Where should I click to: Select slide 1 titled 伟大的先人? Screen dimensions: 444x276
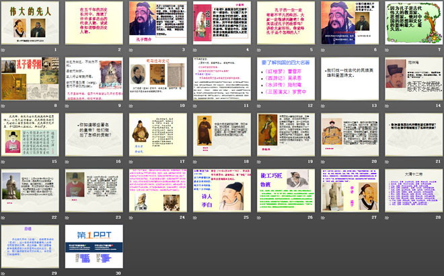pos(30,23)
